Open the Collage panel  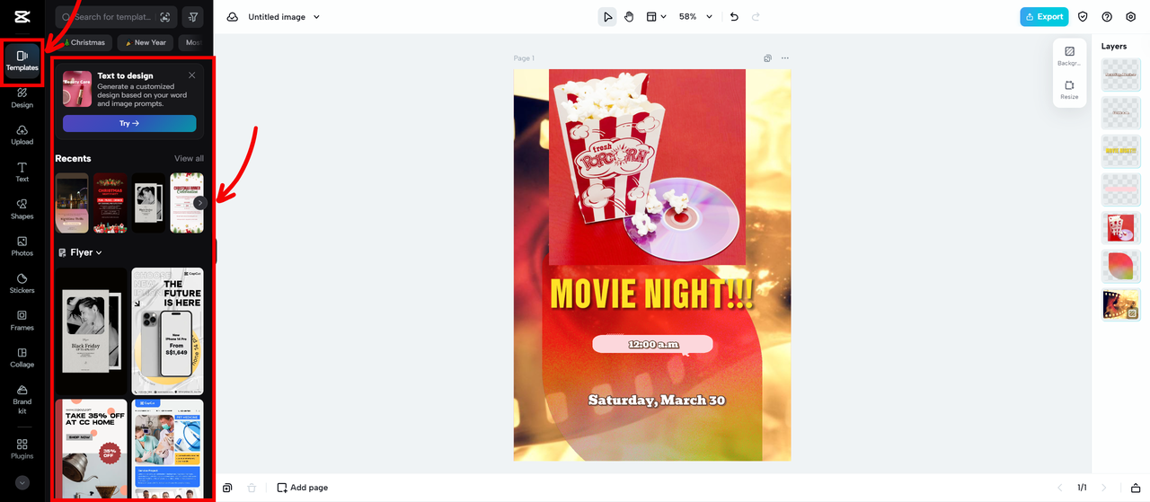(x=22, y=357)
